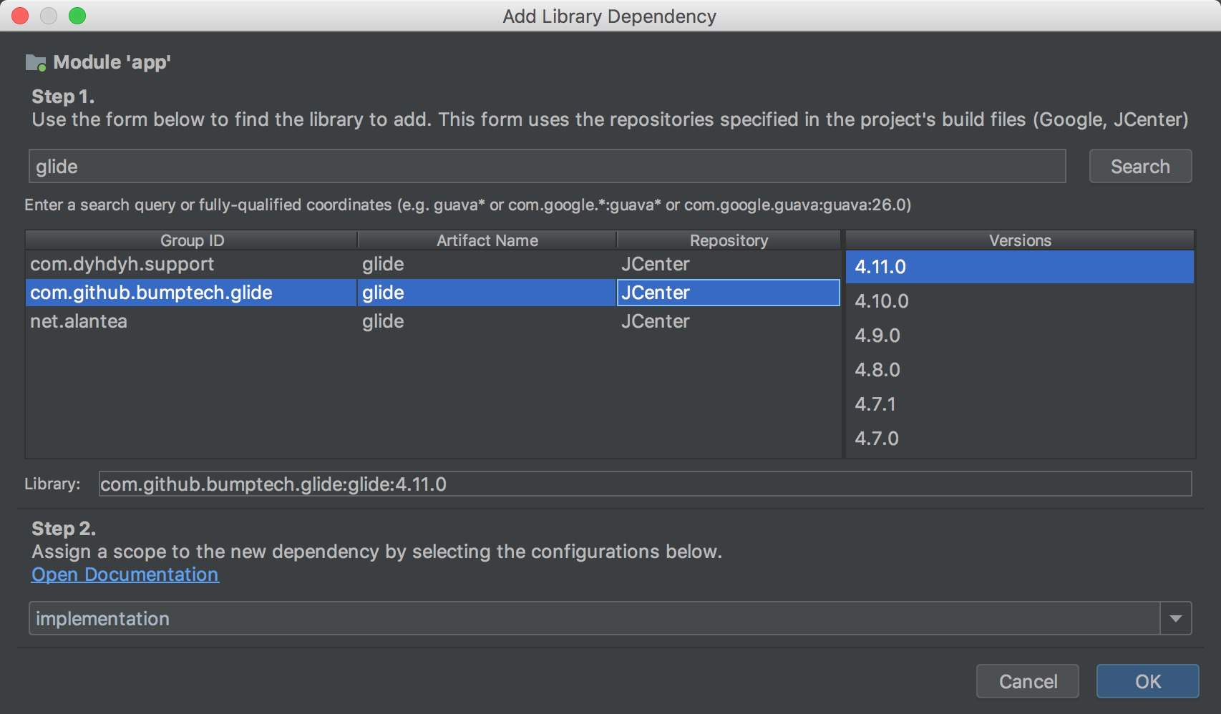Select version 4.8.0
This screenshot has height=714, width=1221.
pyautogui.click(x=1020, y=370)
